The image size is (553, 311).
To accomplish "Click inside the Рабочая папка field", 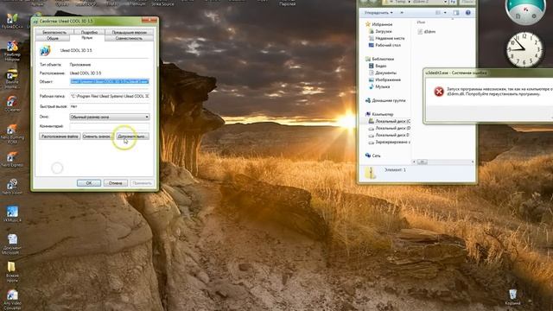I will click(x=110, y=96).
